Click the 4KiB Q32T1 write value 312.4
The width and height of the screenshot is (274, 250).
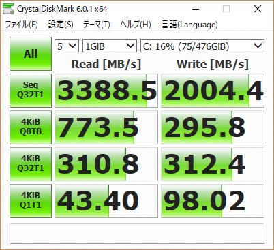tap(213, 164)
